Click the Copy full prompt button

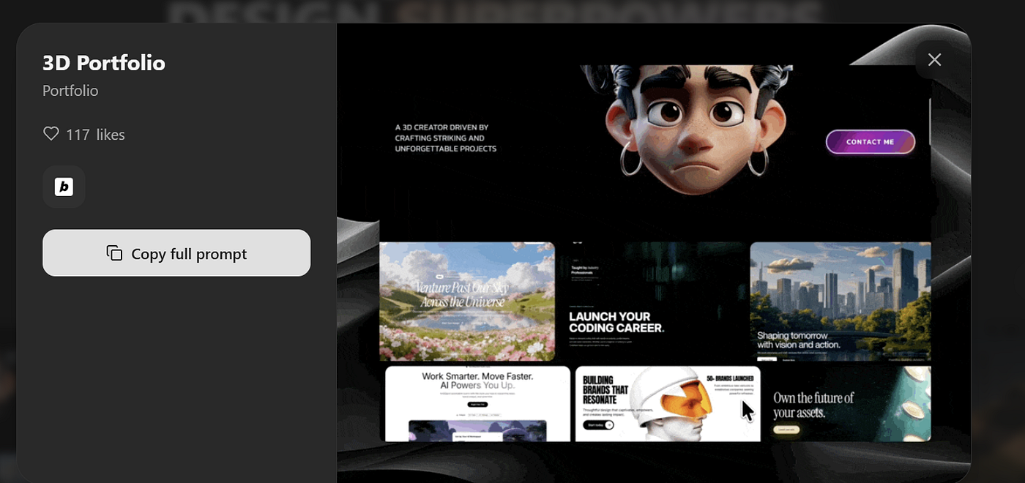[x=176, y=253]
